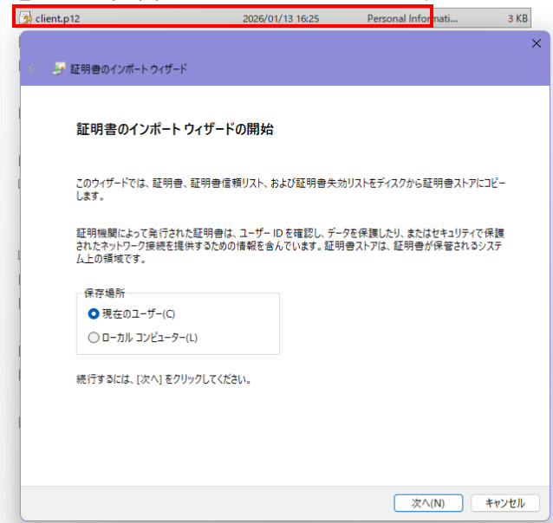Click the Personal Information file type cell
This screenshot has height=523, width=553.
(x=414, y=17)
